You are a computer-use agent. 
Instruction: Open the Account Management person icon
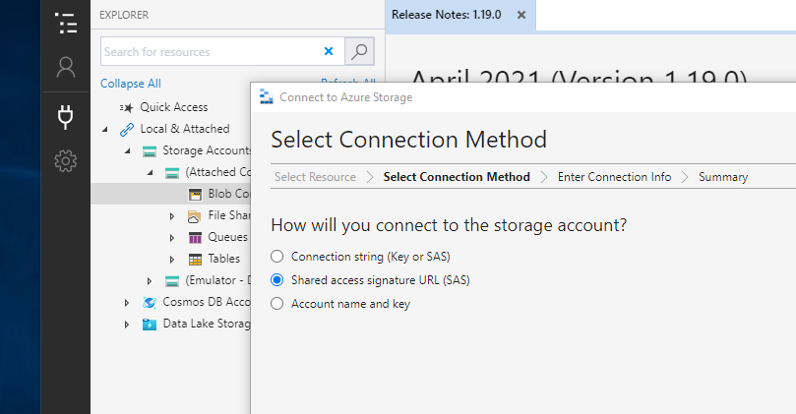[x=66, y=67]
